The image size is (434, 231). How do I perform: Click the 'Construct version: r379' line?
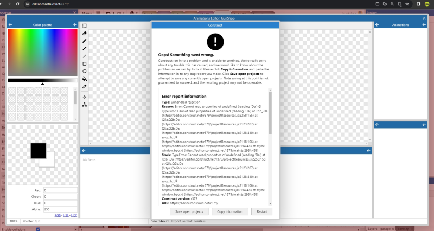click(180, 198)
